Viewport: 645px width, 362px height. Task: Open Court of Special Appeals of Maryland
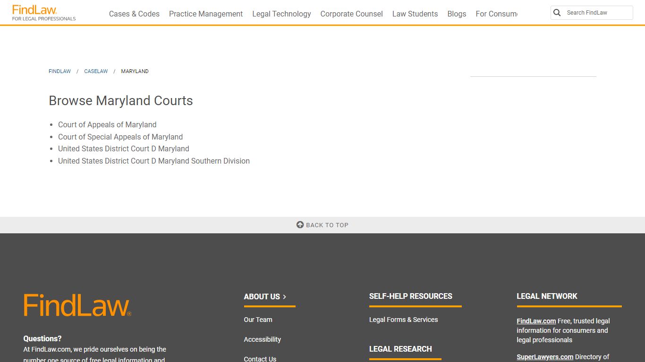point(120,137)
